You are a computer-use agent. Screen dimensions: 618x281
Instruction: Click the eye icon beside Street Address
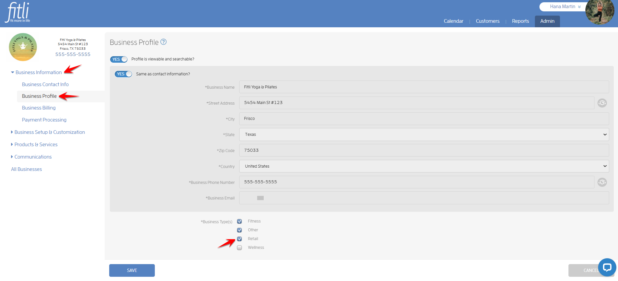(x=602, y=103)
